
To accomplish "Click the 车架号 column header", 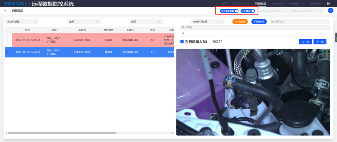I will [82, 30].
